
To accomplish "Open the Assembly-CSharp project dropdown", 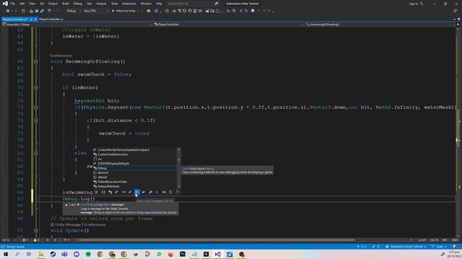I will [x=77, y=24].
